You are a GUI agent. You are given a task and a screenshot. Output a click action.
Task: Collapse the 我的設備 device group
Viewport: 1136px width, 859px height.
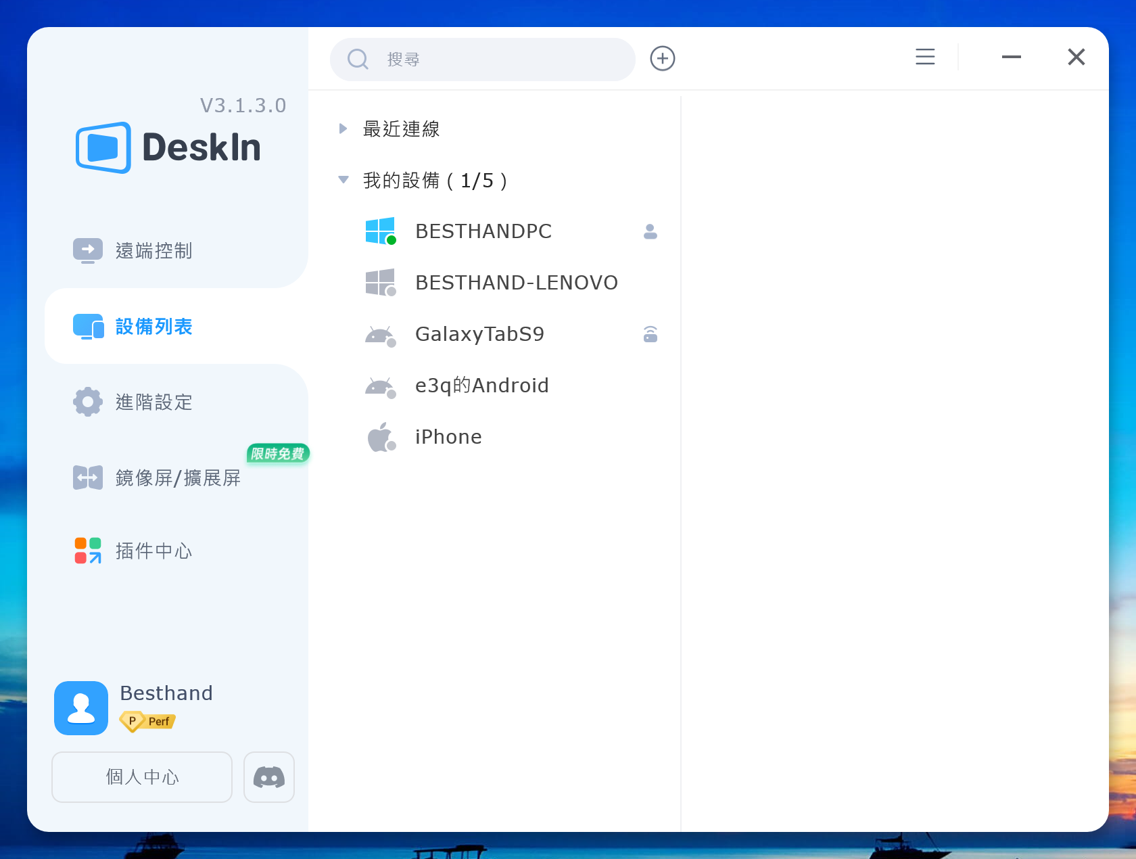click(344, 180)
